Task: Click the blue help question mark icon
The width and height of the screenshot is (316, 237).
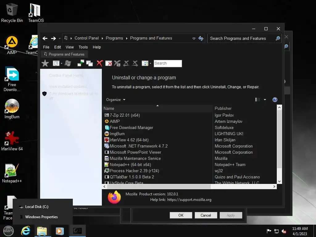Action: point(275,100)
